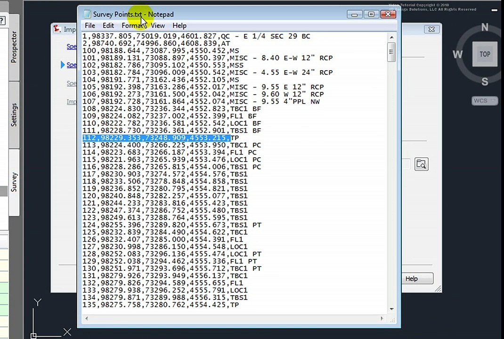Click the first 'Spe' wizard step link
Screen dimensions: 504x339
coord(72,47)
